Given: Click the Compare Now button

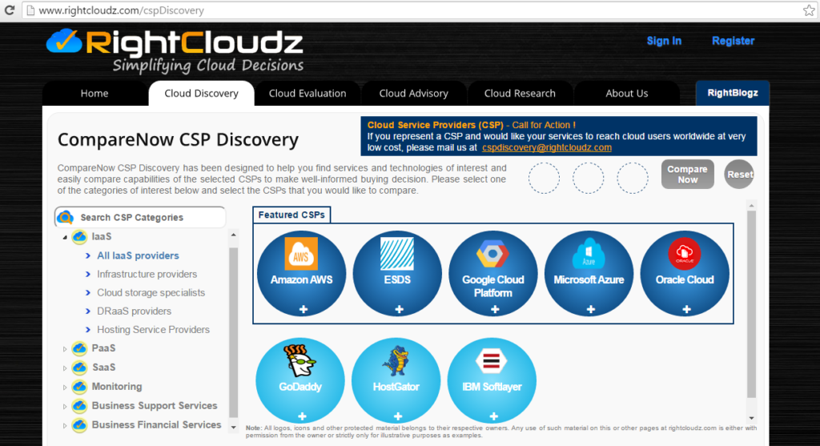Looking at the screenshot, I should (x=688, y=174).
